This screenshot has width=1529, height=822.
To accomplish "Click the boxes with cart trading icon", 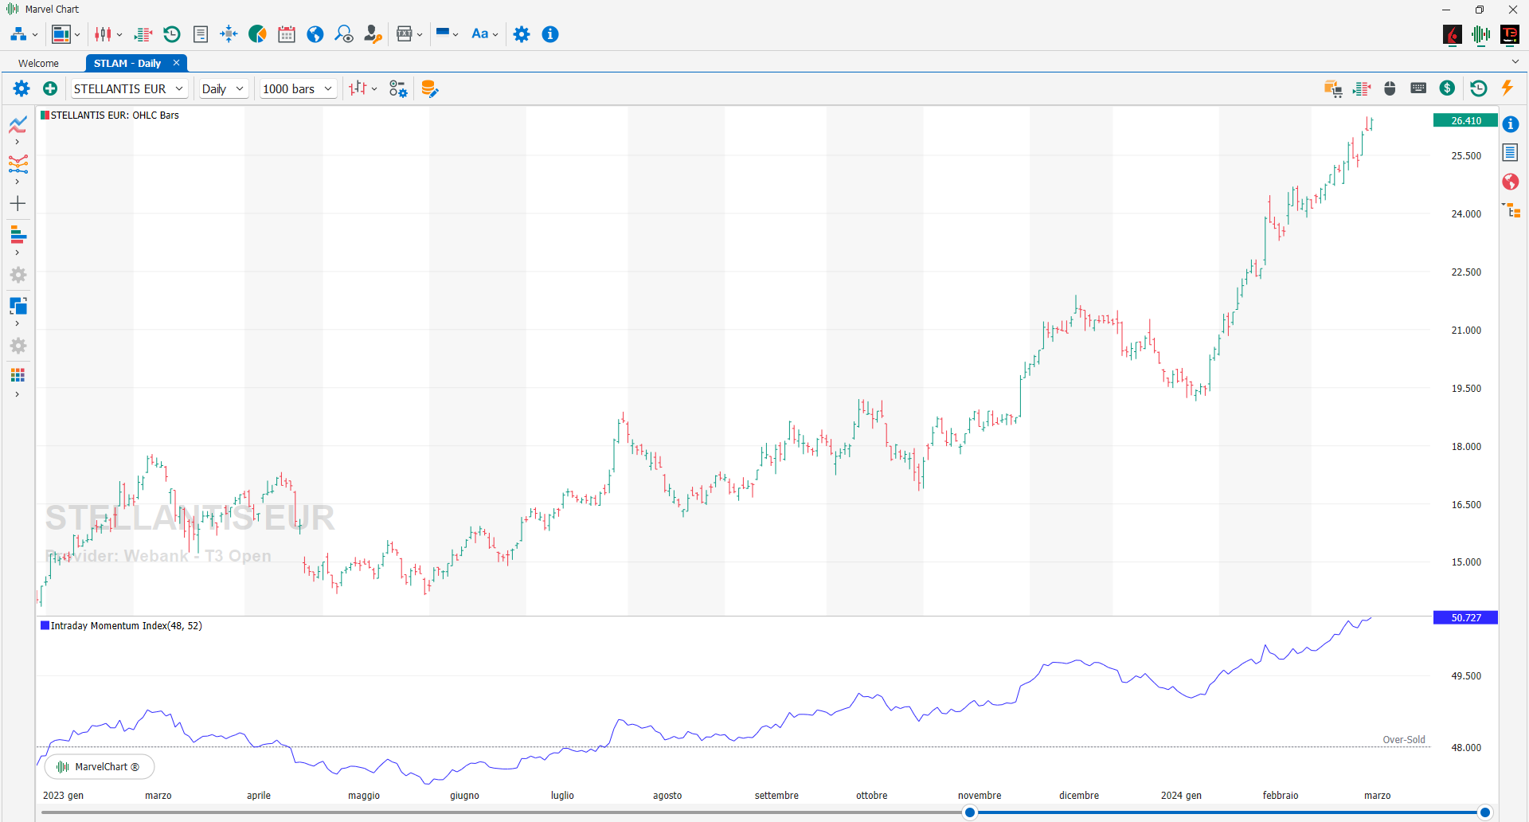I will [x=1333, y=88].
